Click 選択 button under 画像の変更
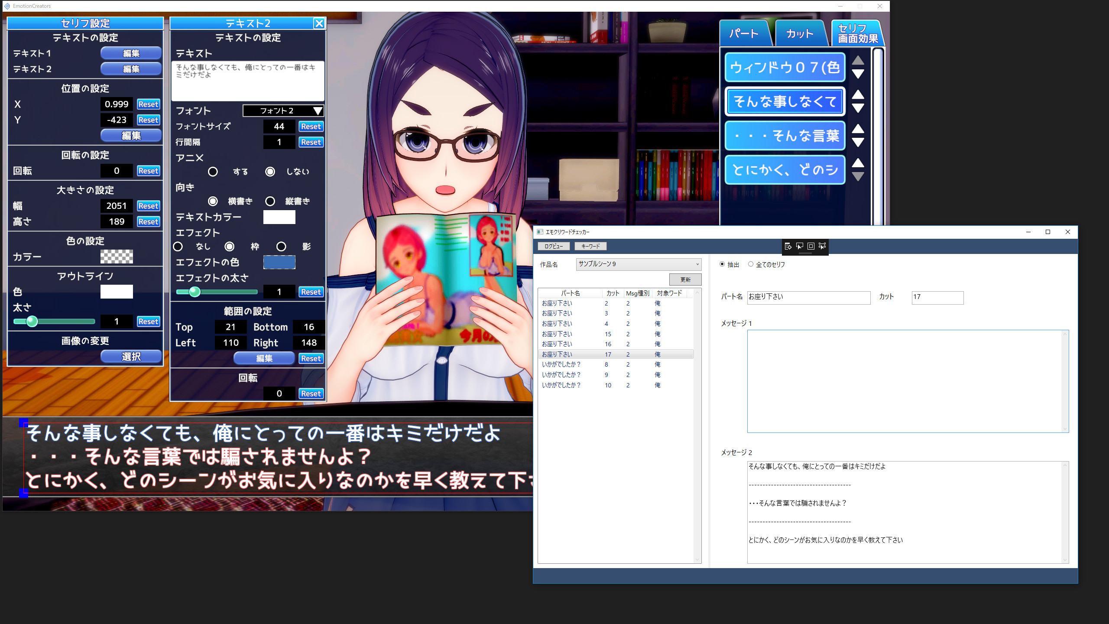 tap(131, 357)
